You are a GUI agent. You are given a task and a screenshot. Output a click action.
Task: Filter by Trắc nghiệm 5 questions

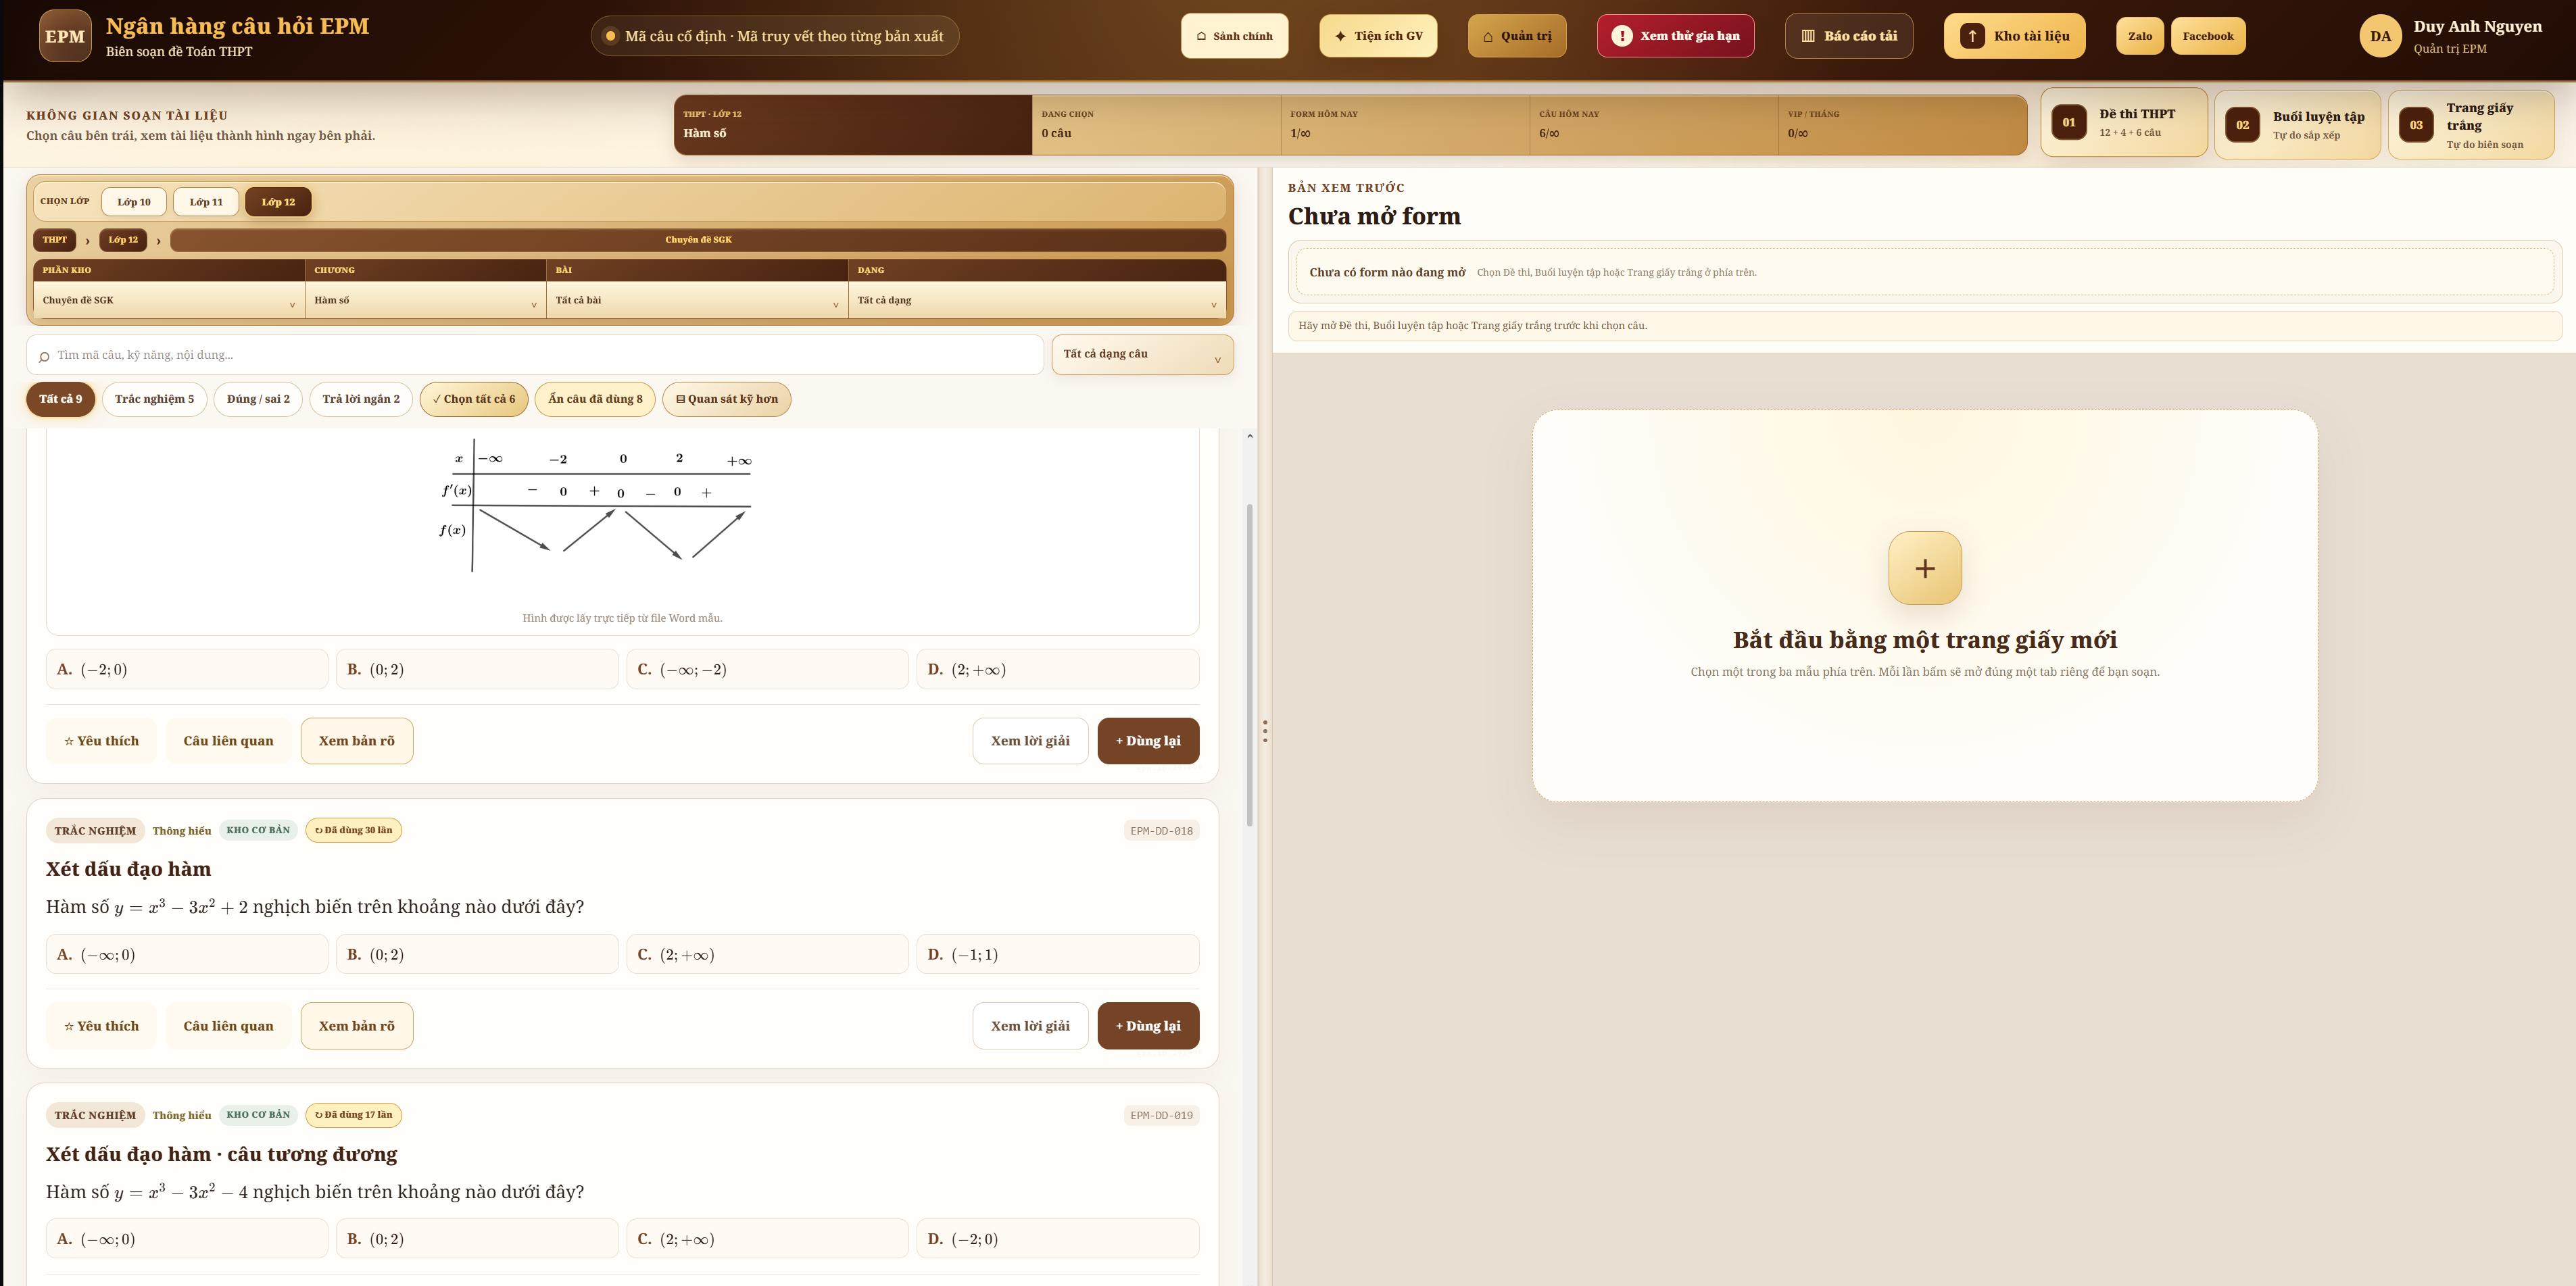(155, 399)
